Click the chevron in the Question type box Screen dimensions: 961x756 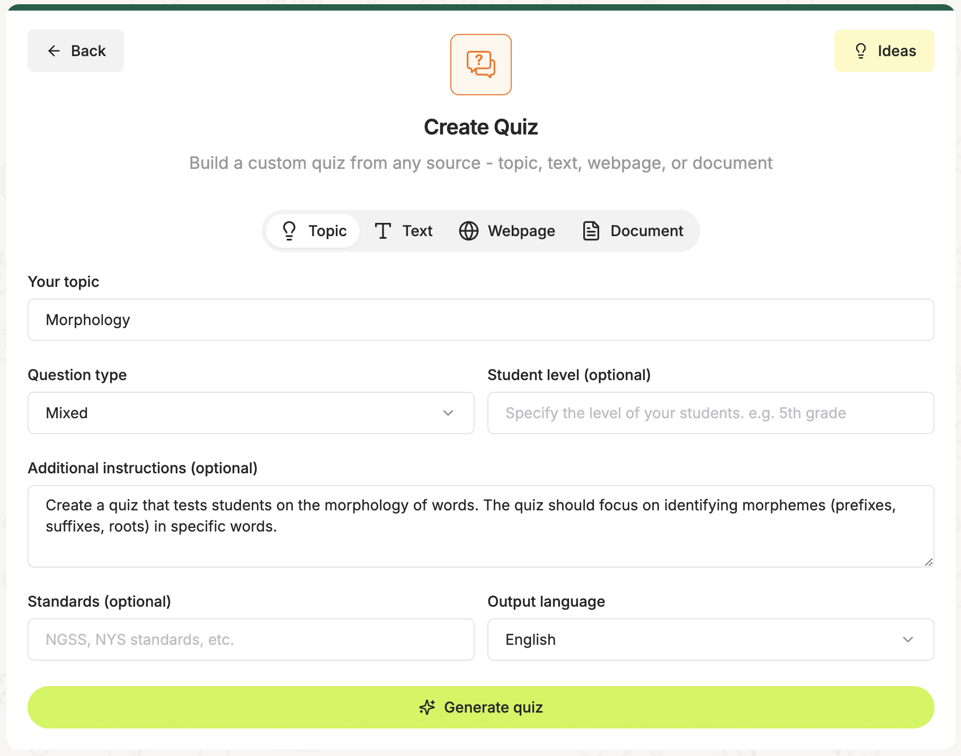click(x=448, y=413)
